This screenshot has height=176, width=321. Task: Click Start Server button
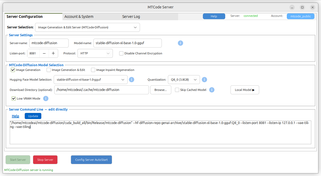click(x=18, y=160)
